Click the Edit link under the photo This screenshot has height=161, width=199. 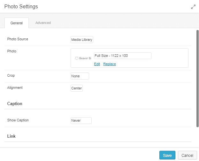click(x=97, y=64)
